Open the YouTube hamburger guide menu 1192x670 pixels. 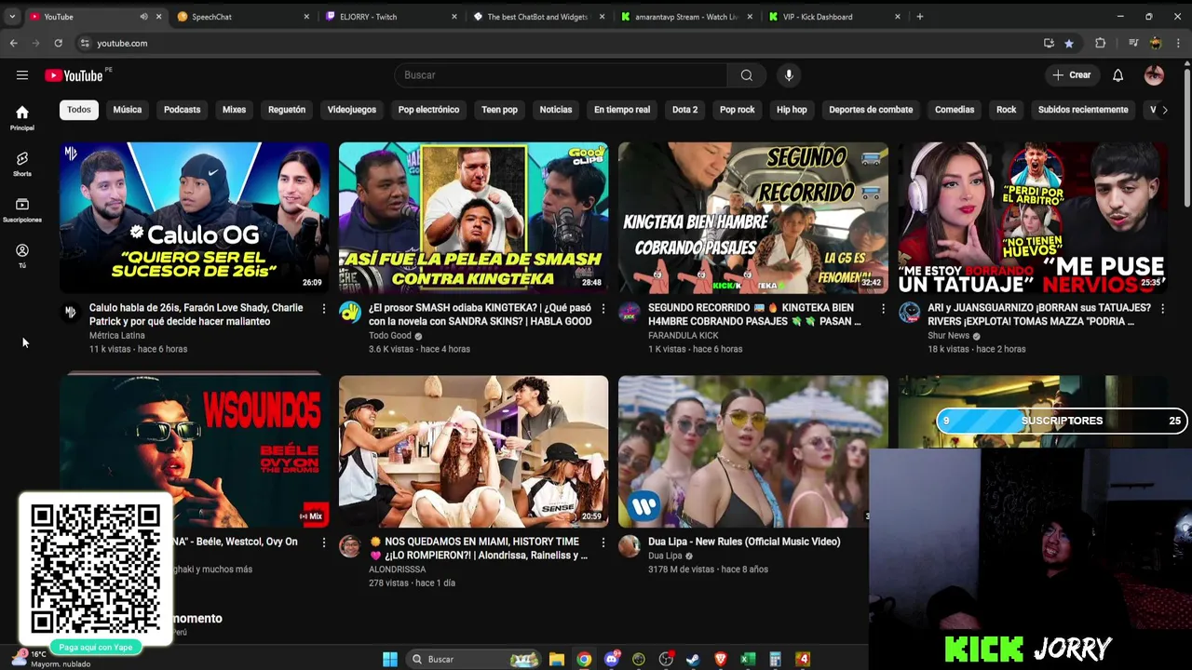22,75
